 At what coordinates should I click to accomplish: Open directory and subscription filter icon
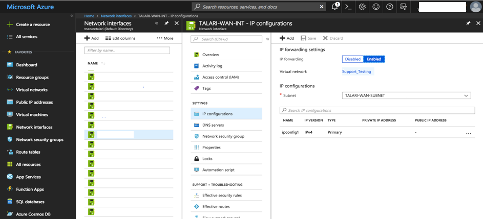[403, 7]
